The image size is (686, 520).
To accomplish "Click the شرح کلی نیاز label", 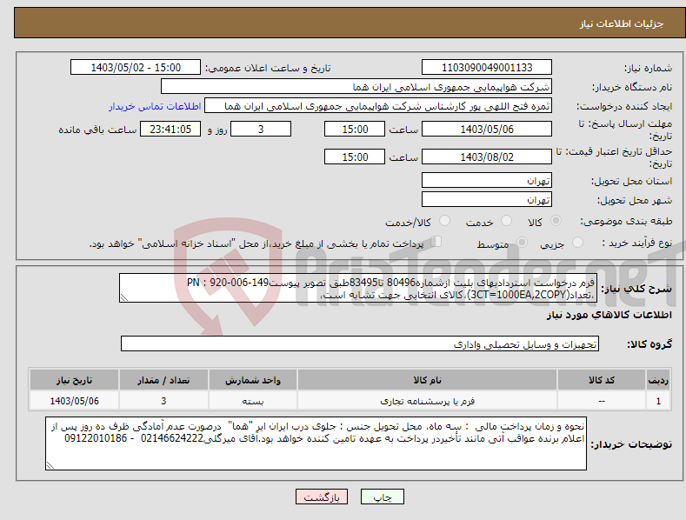I will click(x=636, y=289).
